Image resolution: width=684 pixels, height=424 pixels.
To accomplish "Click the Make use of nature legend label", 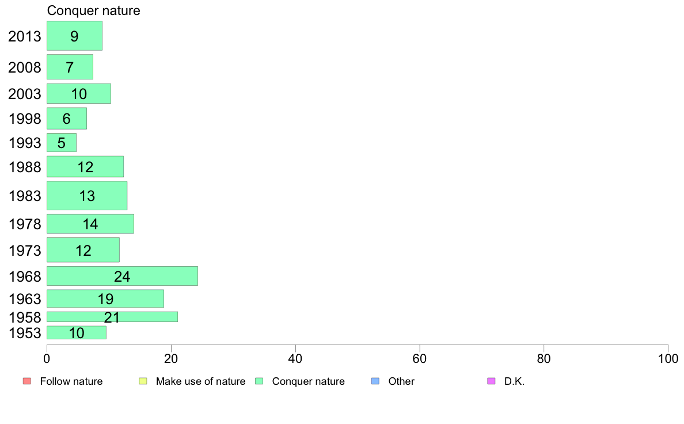I will point(201,381).
